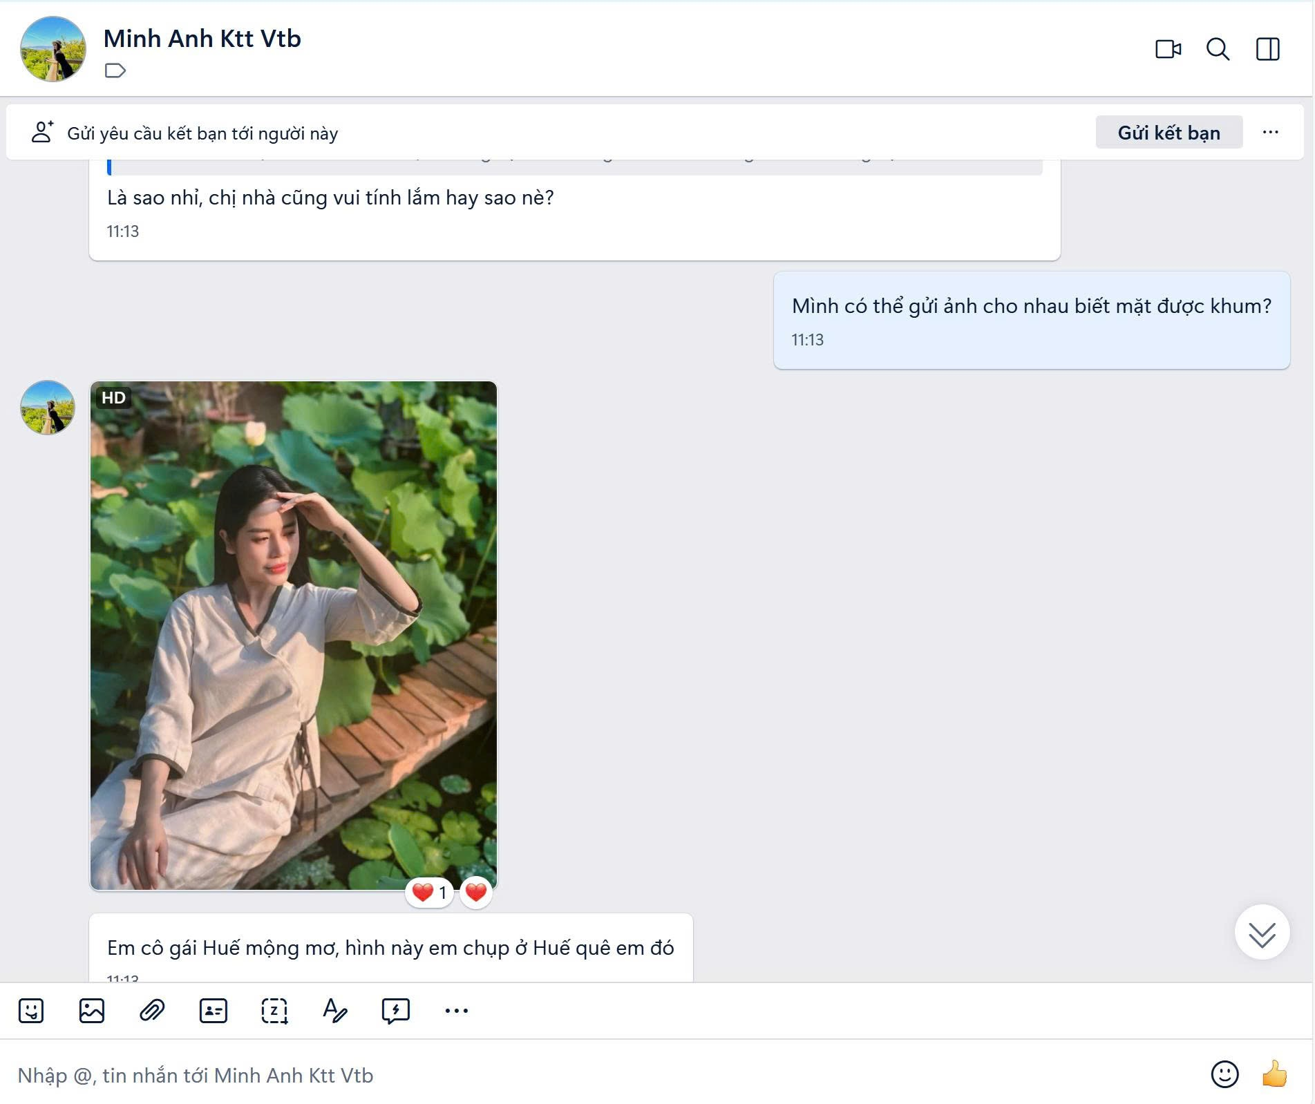
Task: Share a contact card
Action: coord(213,1011)
